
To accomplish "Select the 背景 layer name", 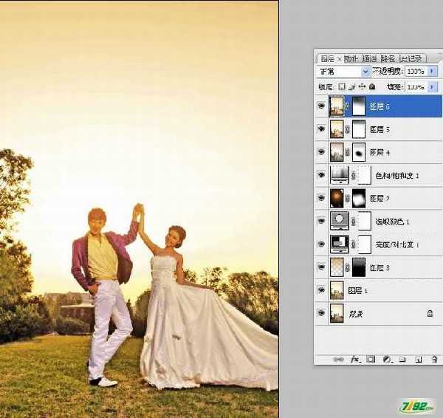I will pos(356,313).
